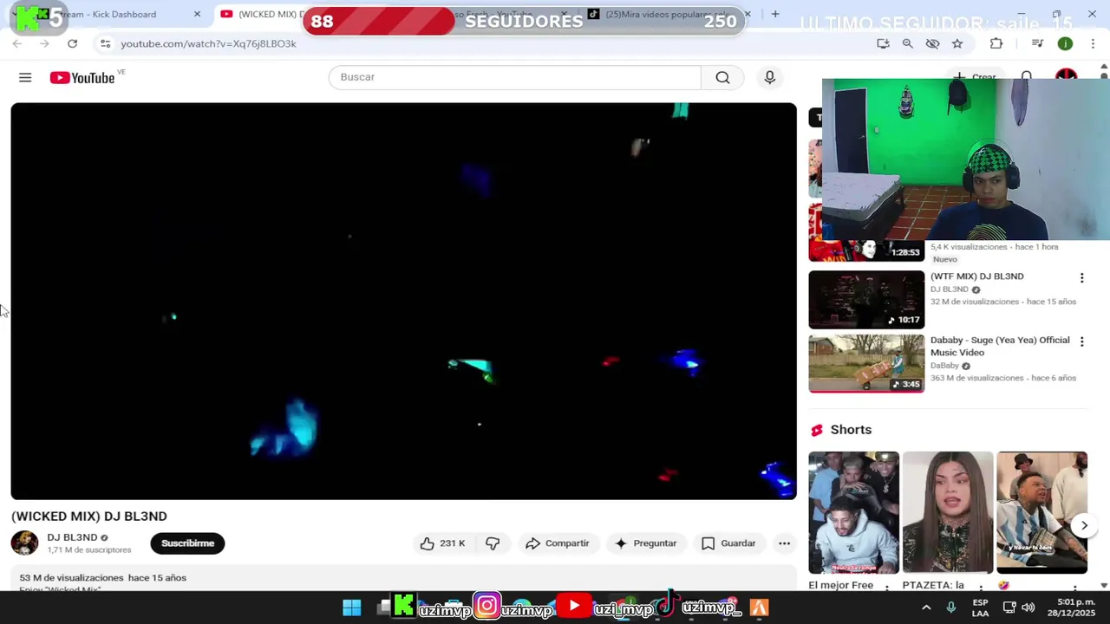Expand the description at 53 M de visualizaciones
Screen dimensions: 1110x624
click(x=103, y=578)
